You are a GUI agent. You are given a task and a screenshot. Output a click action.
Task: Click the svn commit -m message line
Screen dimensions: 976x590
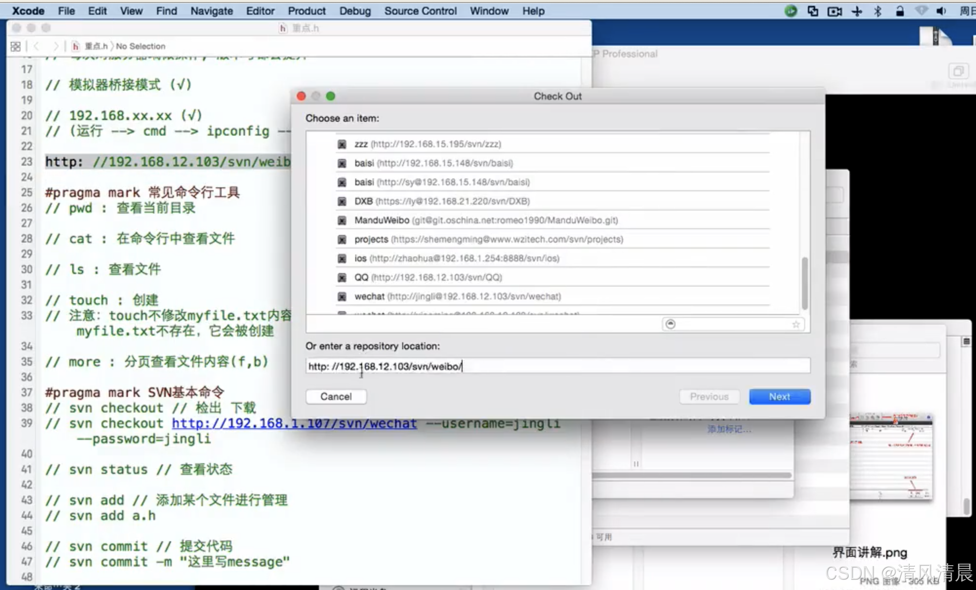(167, 561)
